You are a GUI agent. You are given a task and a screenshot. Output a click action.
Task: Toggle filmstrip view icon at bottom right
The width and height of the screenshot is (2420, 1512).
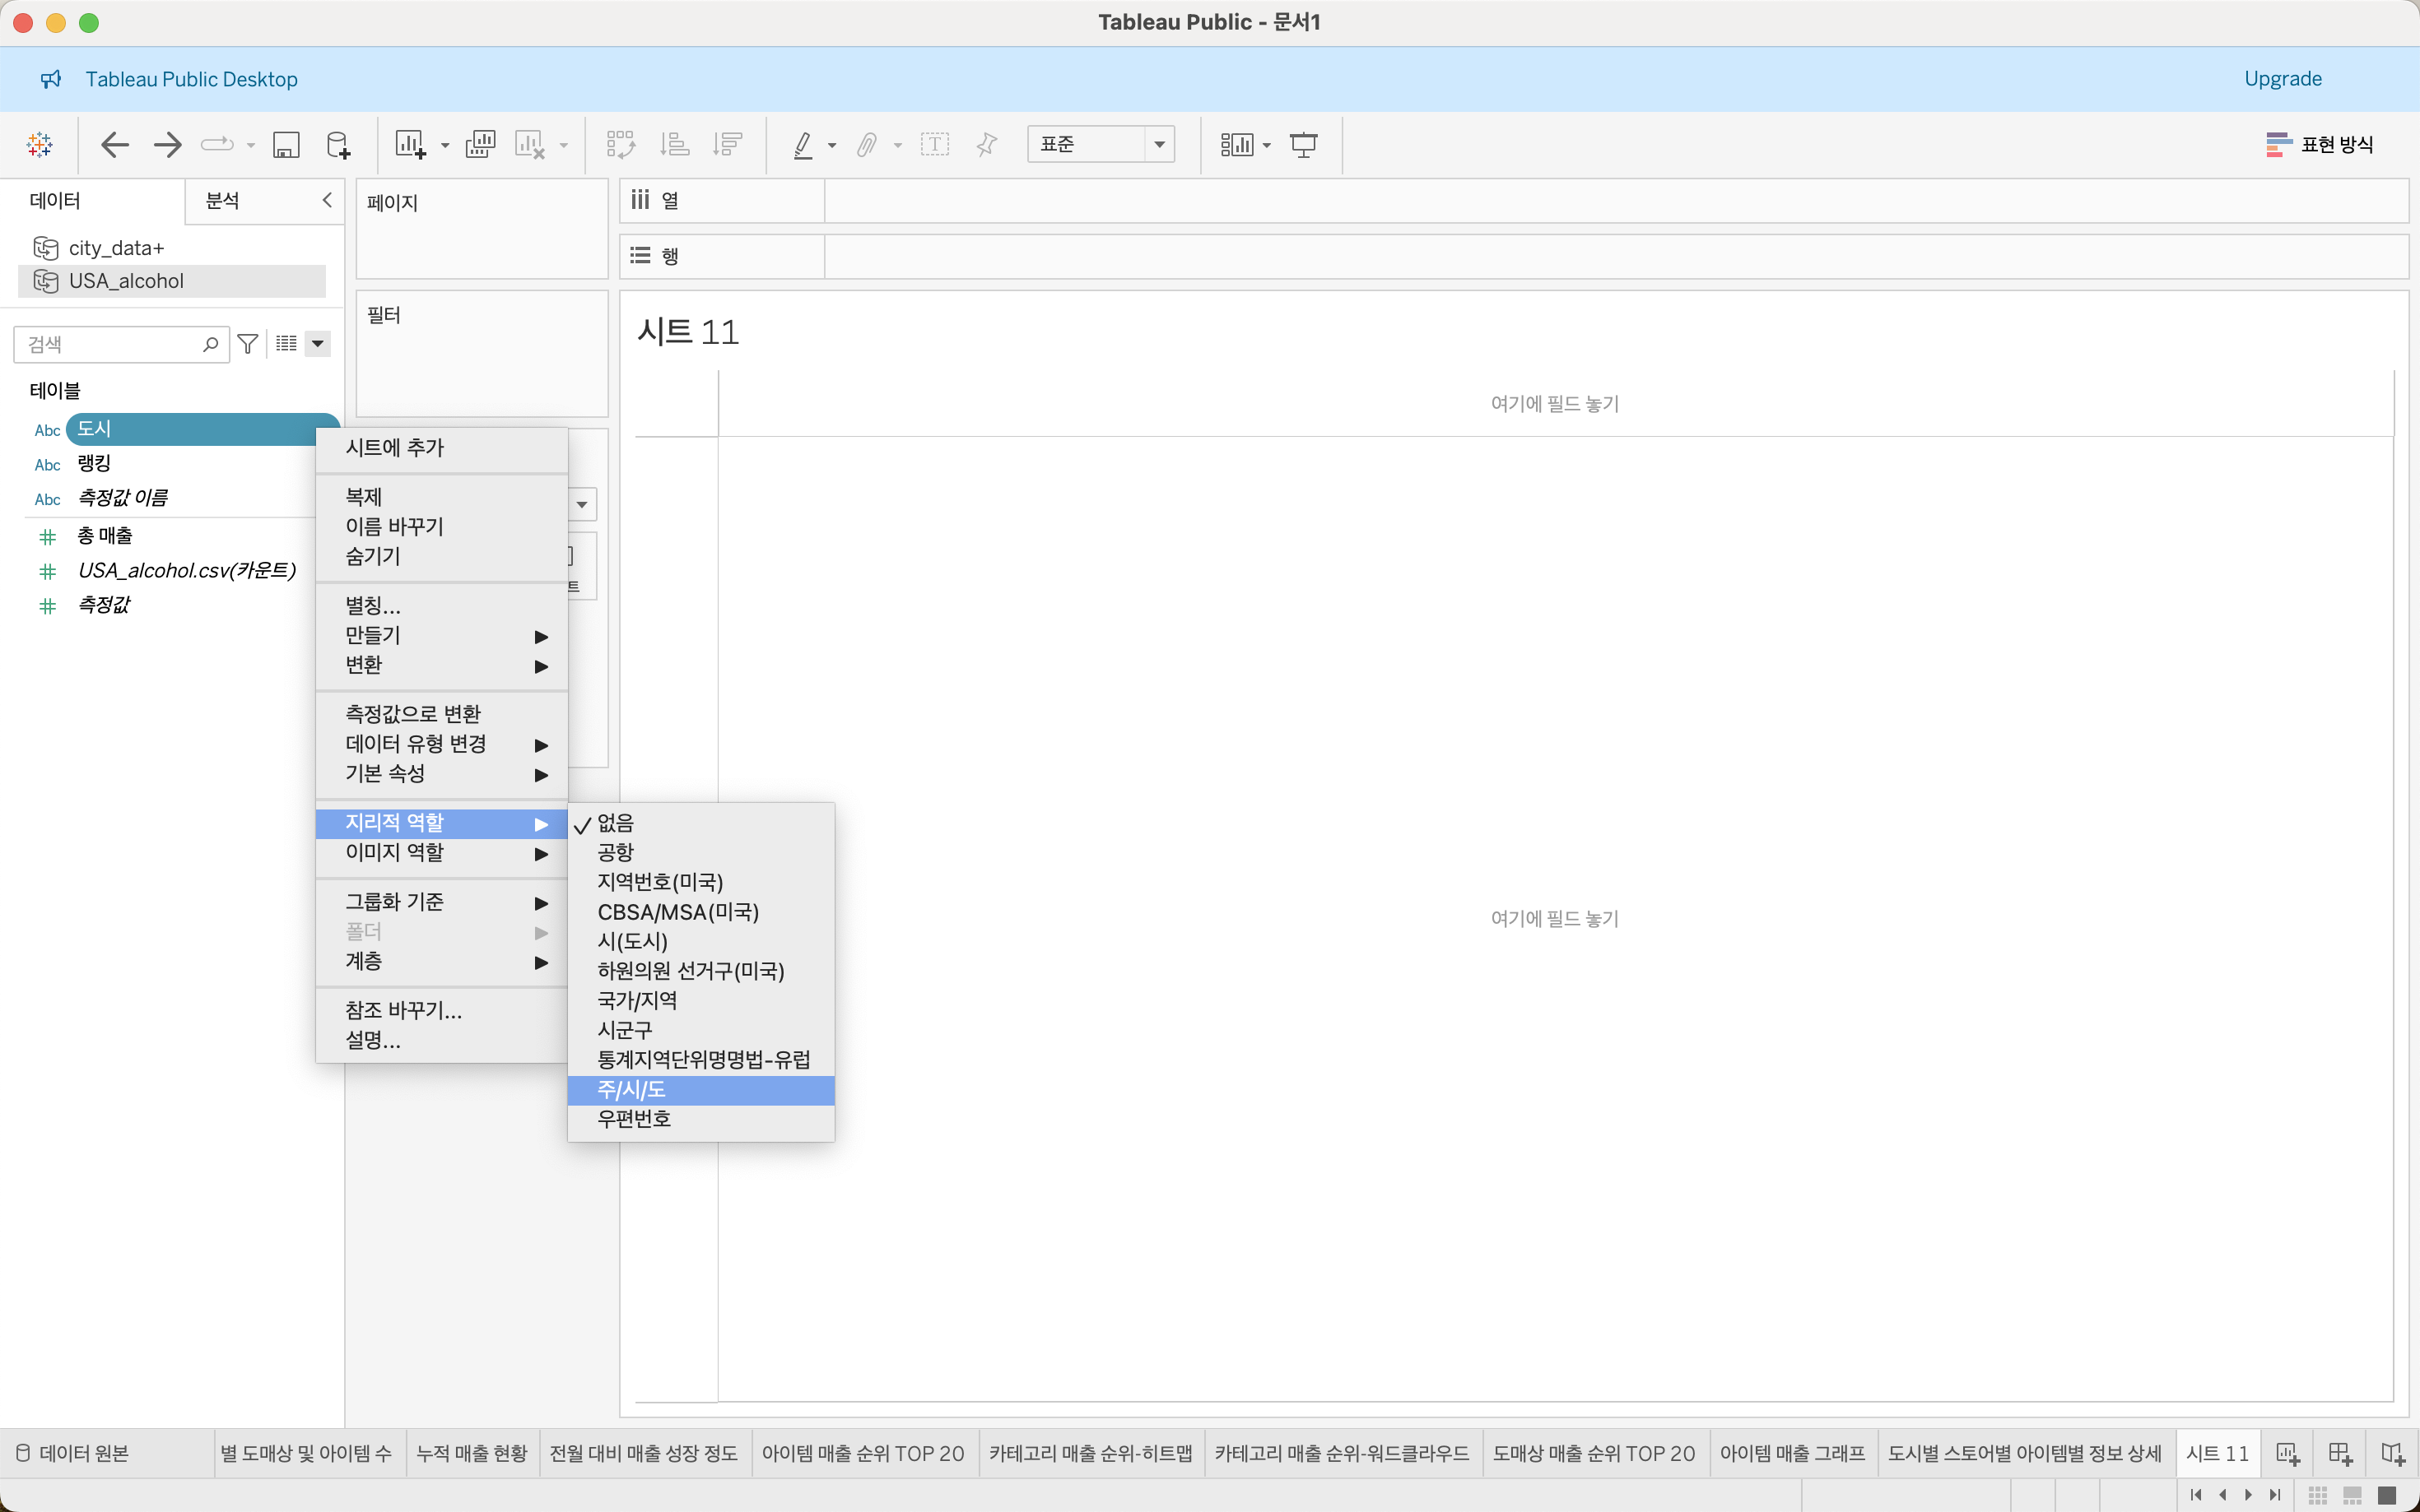coord(2352,1494)
